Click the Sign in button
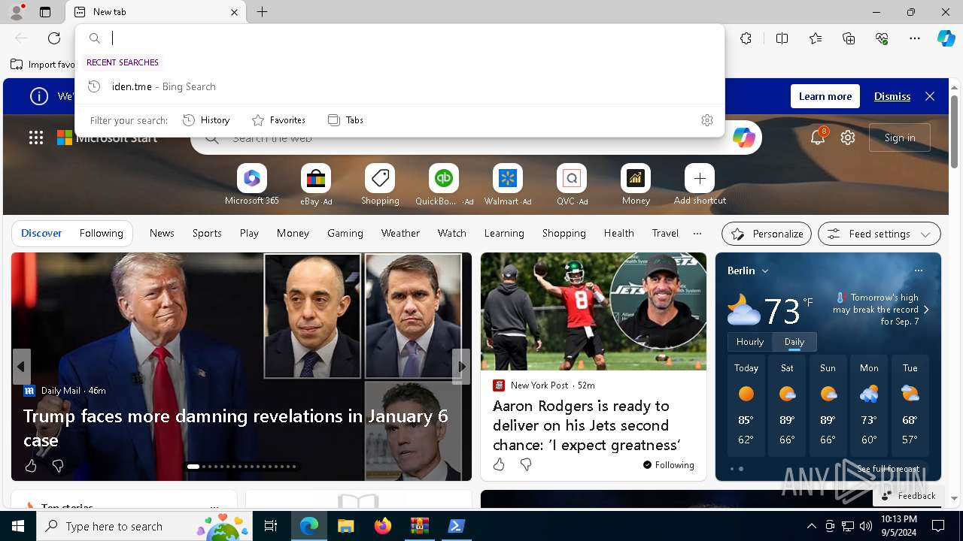963x541 pixels. point(900,138)
